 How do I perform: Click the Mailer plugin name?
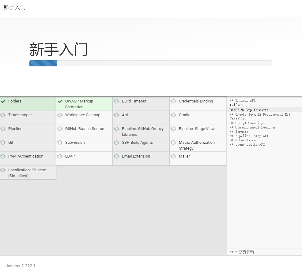pyautogui.click(x=184, y=156)
